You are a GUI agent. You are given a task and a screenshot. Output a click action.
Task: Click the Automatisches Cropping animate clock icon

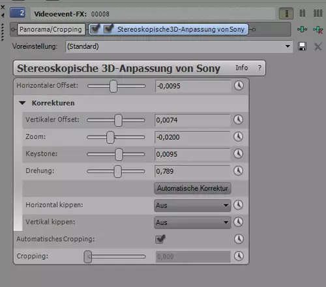(239, 239)
